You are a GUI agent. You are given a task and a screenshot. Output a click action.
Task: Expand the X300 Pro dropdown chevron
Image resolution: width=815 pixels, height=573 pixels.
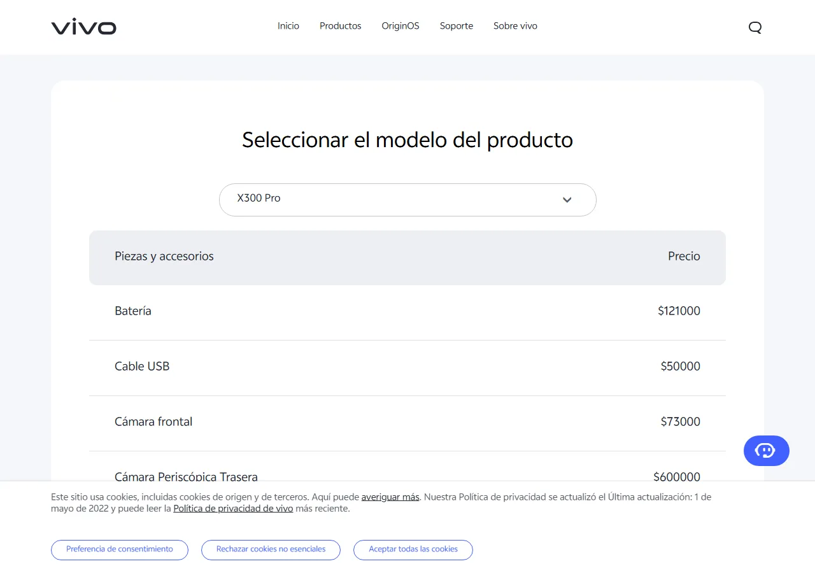pos(567,200)
